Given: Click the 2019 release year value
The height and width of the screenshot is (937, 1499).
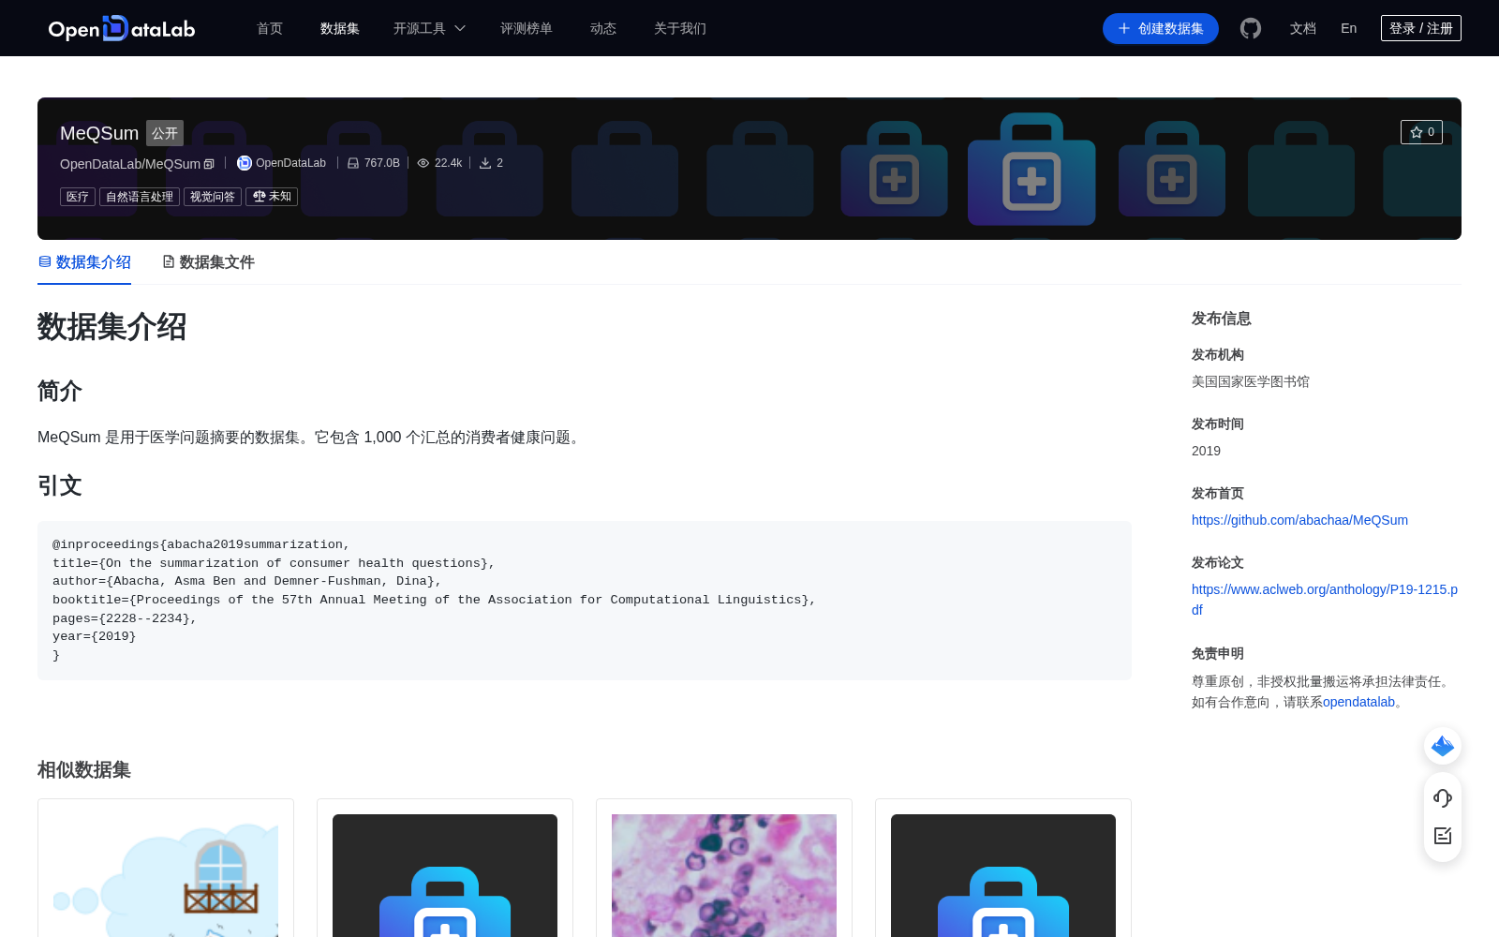Looking at the screenshot, I should [x=1206, y=451].
